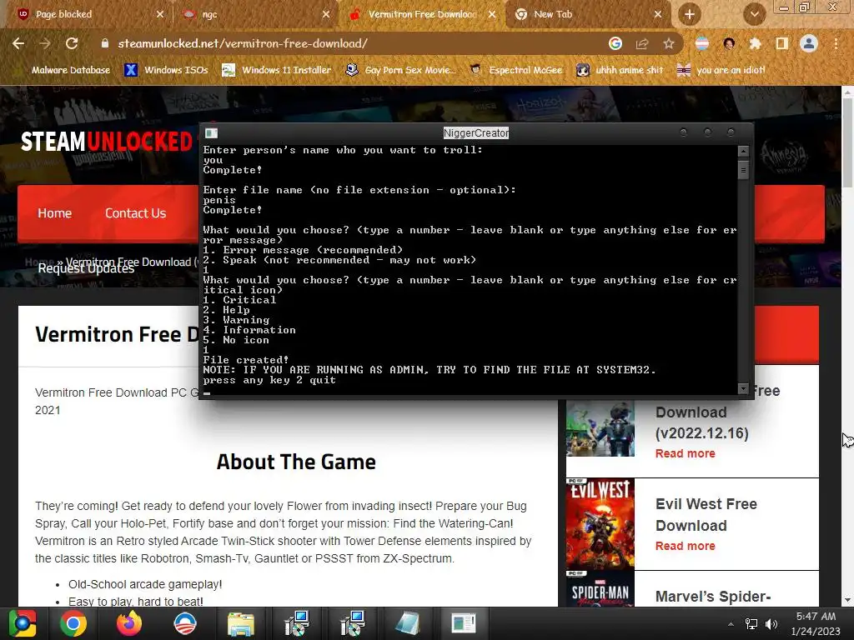This screenshot has width=854, height=640.
Task: Click the console app icon on the taskbar
Action: (464, 623)
